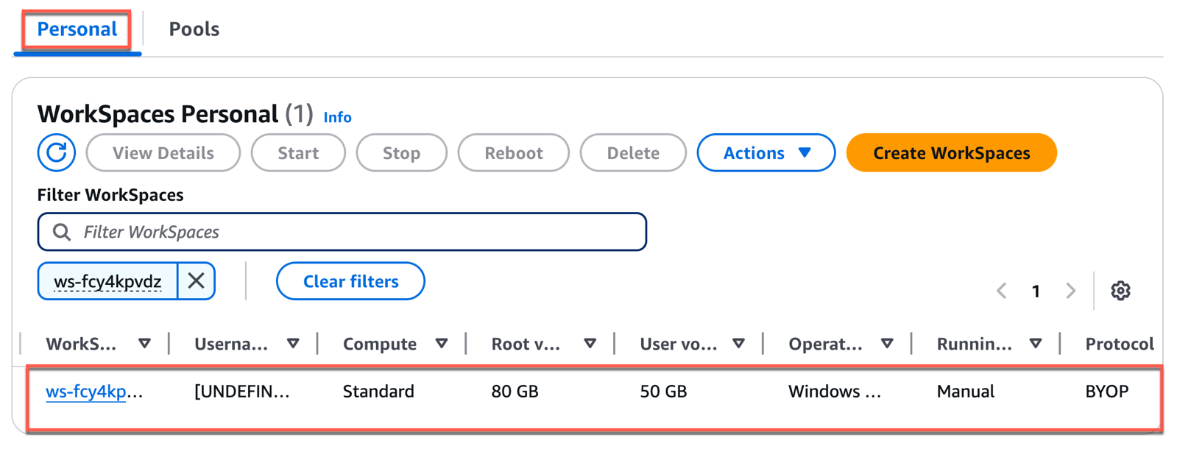Click the Manual running mode cell
1177x449 pixels.
(965, 392)
